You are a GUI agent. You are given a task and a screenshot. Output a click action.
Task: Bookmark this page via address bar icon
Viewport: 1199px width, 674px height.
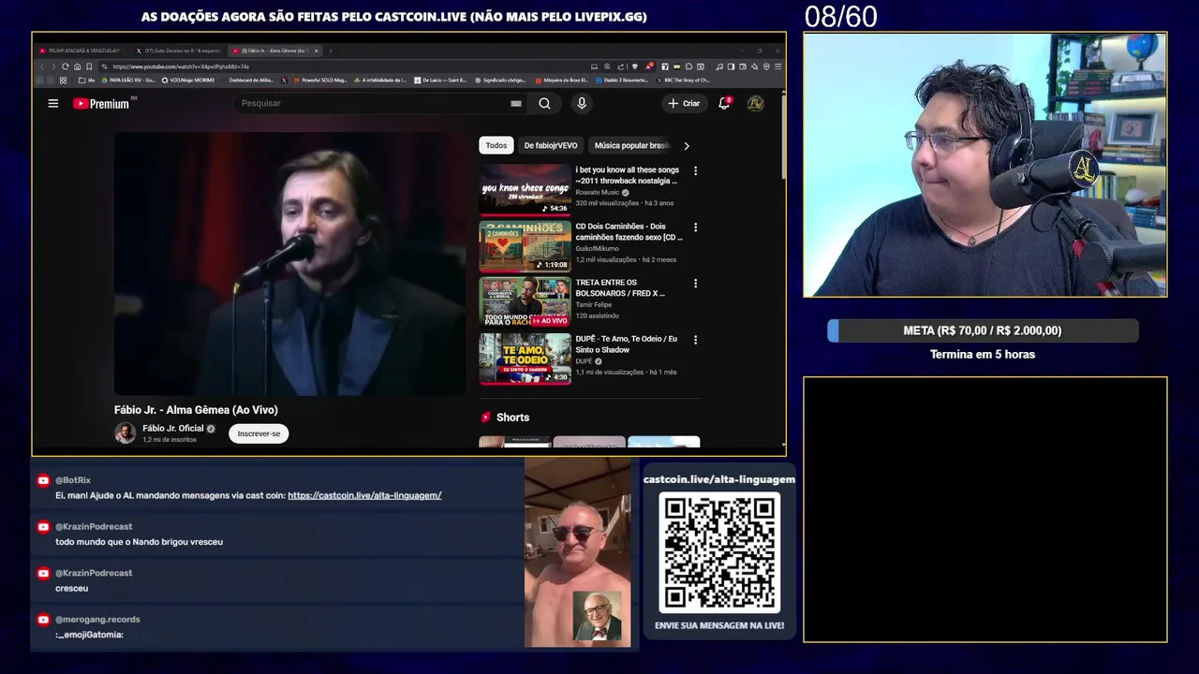[89, 66]
